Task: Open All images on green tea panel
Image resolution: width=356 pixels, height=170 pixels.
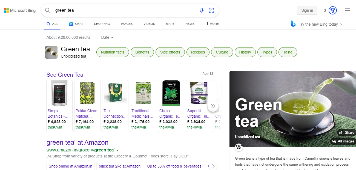Action: click(343, 141)
